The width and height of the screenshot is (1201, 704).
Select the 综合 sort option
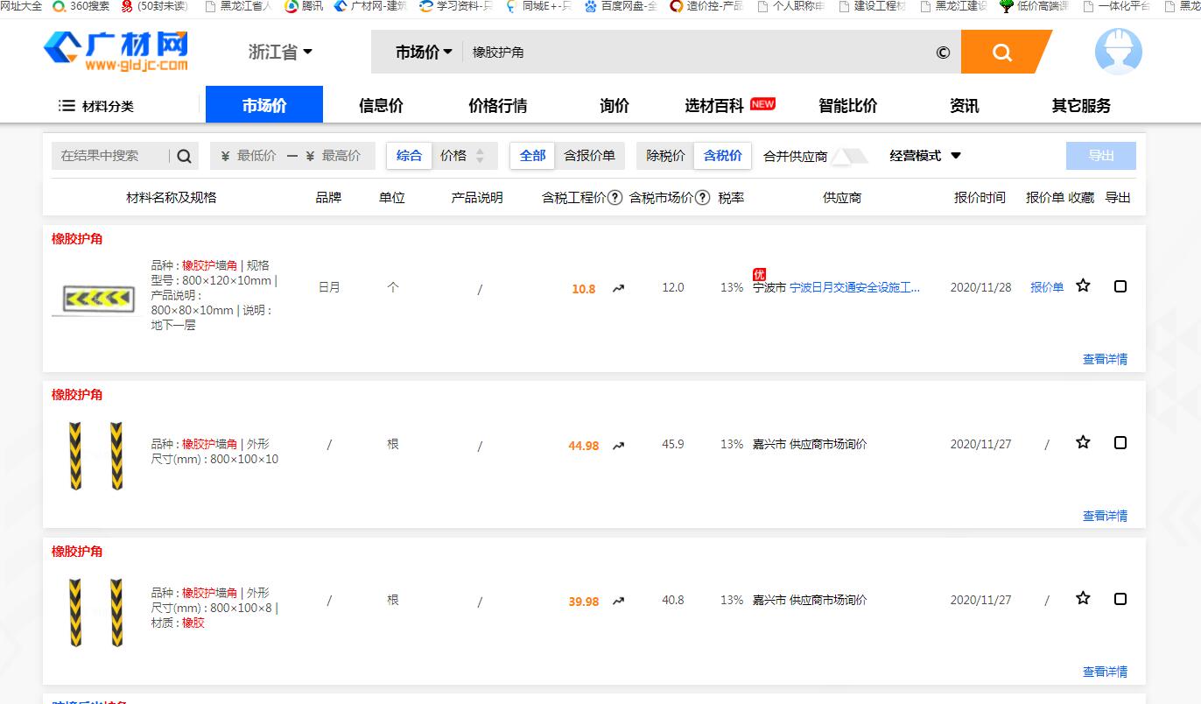pos(409,156)
